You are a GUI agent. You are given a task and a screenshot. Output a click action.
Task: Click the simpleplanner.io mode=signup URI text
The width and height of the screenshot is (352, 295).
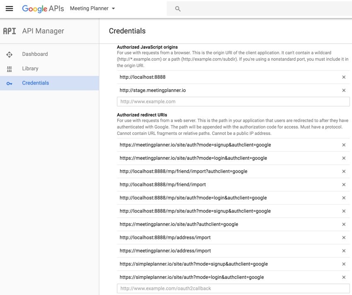point(194,264)
